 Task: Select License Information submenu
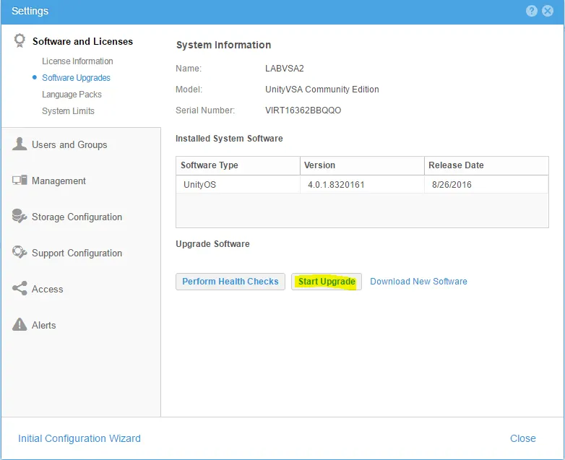[77, 61]
